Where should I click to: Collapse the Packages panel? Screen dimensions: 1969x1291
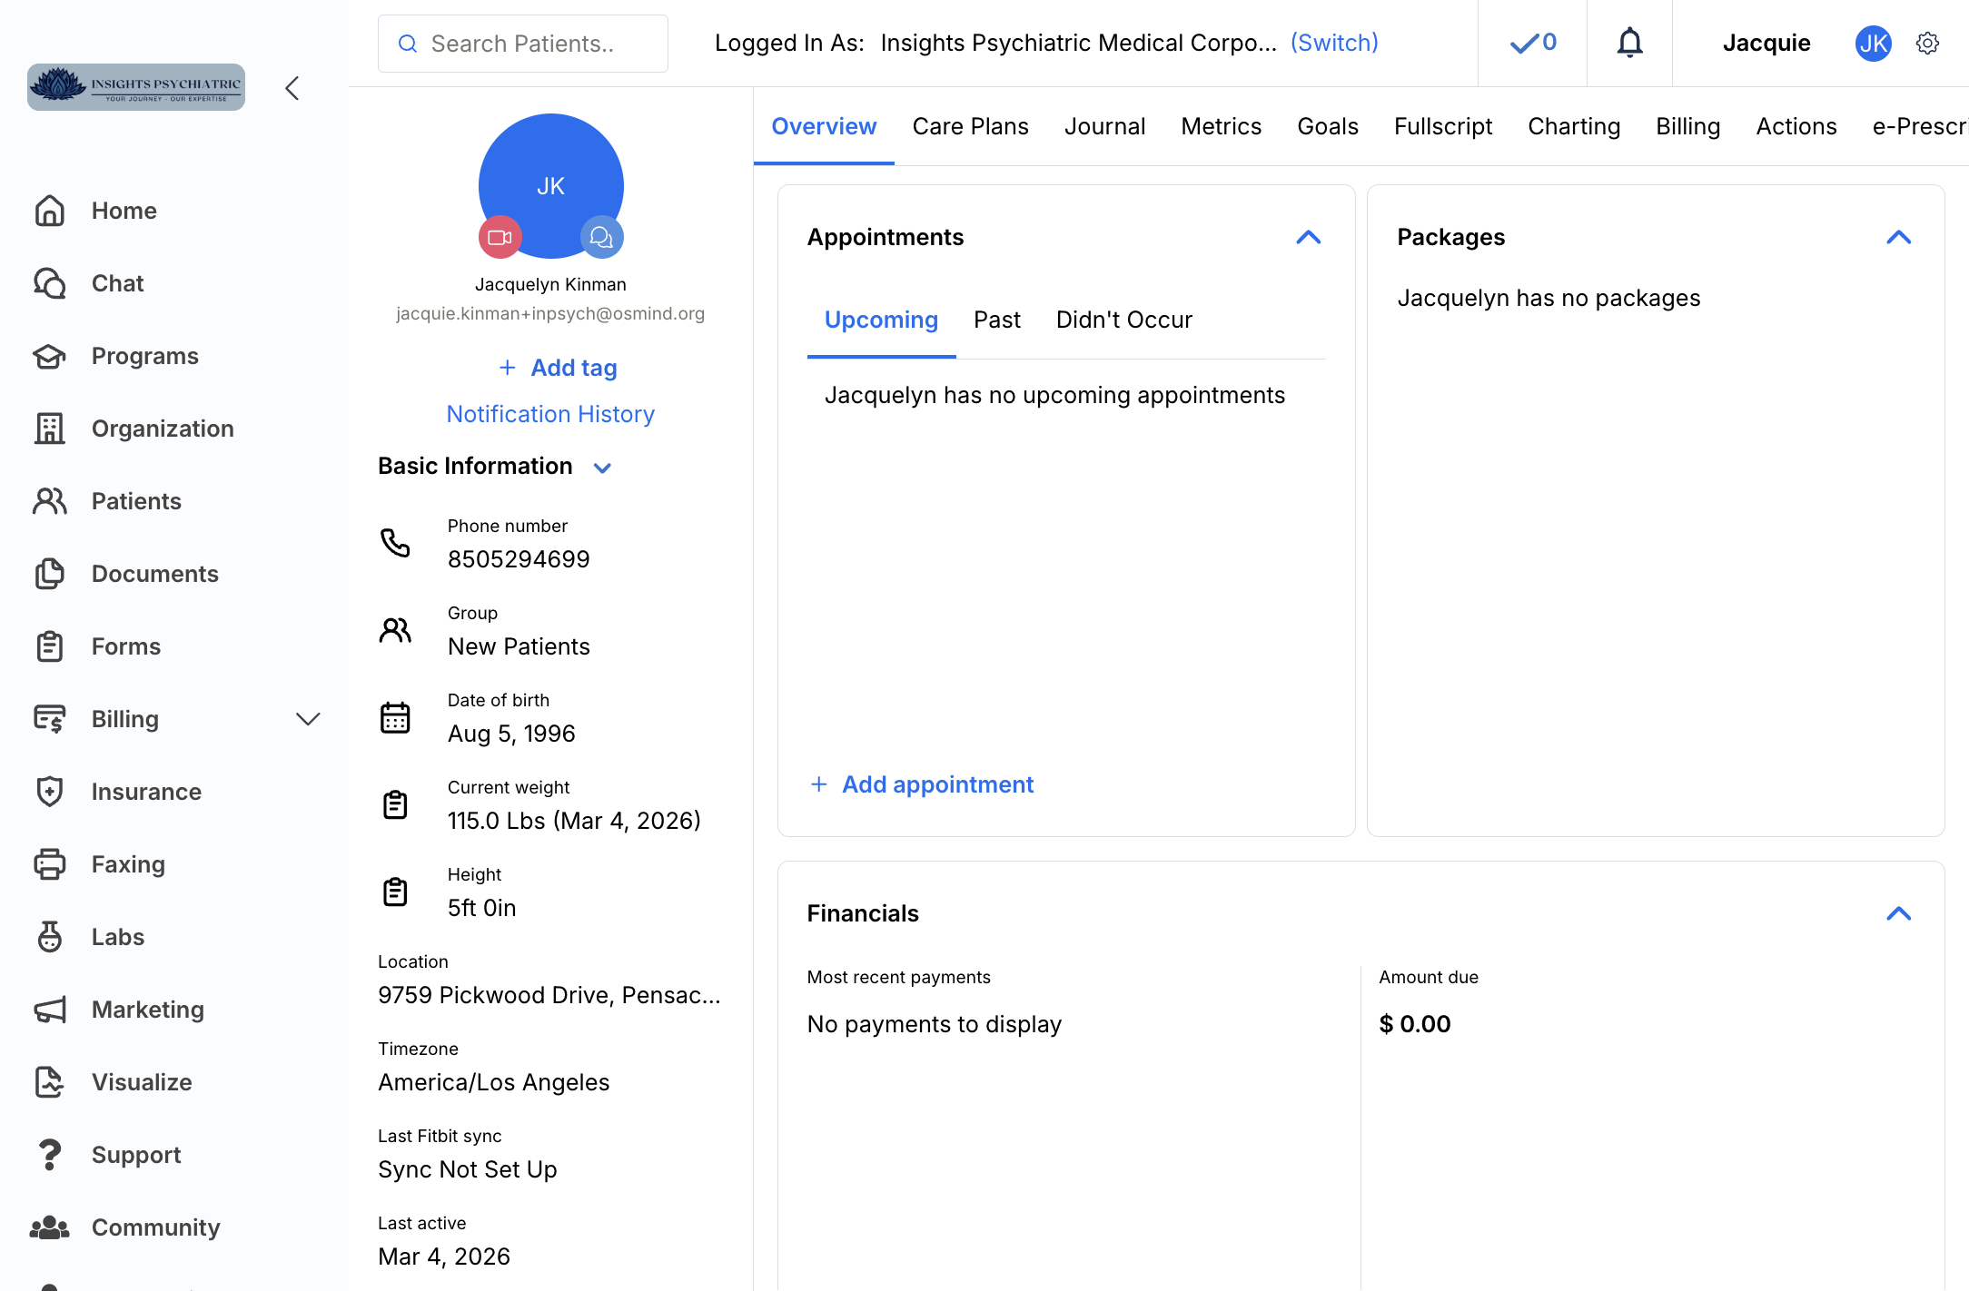[1898, 237]
